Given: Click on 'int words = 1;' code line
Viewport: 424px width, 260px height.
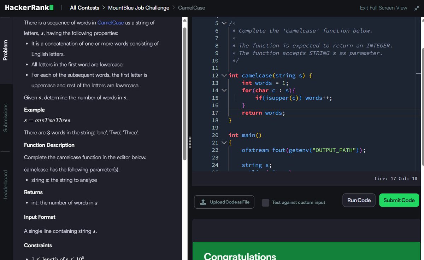Looking at the screenshot, I should pos(265,83).
